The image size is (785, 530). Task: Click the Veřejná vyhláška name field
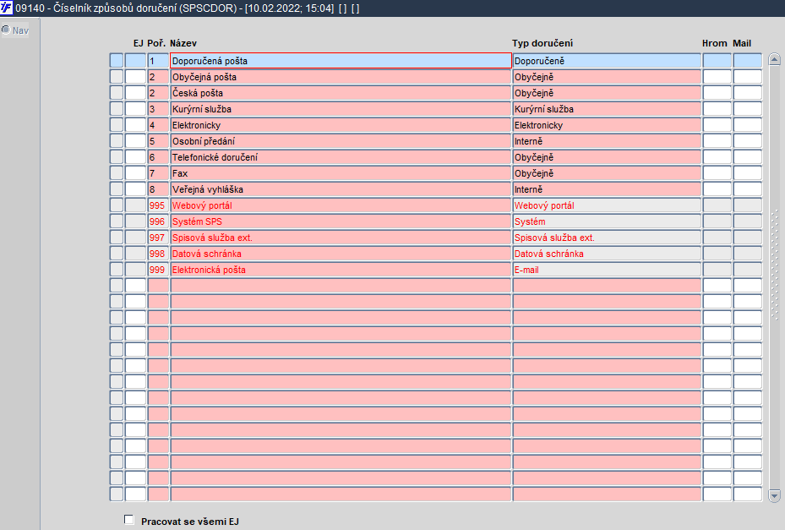(x=341, y=189)
